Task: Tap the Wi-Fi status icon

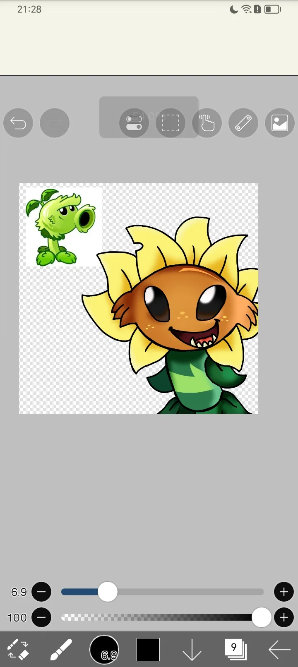Action: pyautogui.click(x=247, y=9)
